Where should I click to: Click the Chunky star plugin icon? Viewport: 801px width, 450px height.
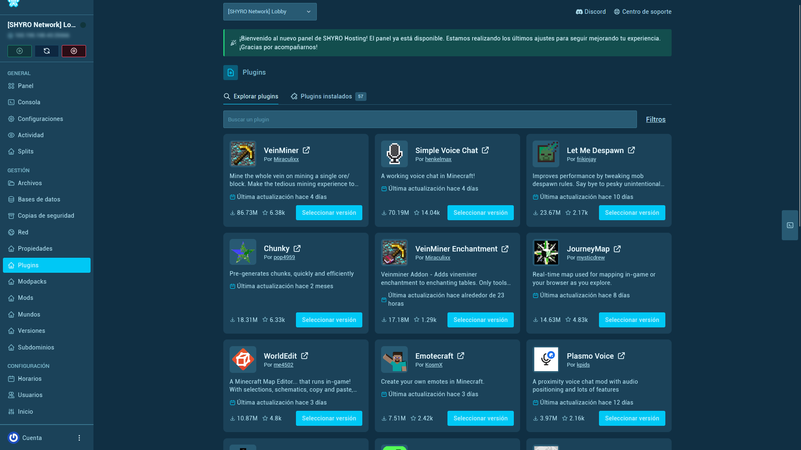243,252
